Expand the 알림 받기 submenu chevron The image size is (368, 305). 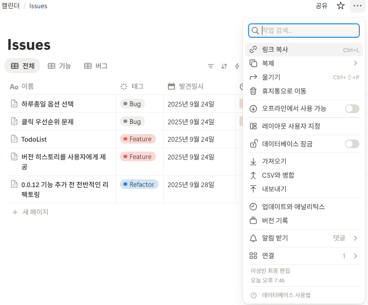click(x=355, y=238)
